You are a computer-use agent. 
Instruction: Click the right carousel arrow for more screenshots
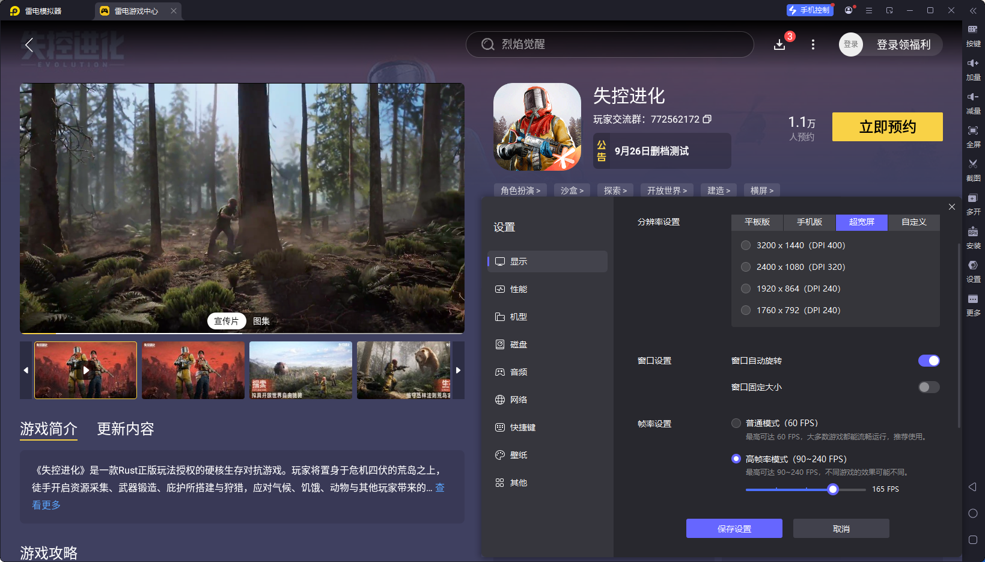pyautogui.click(x=459, y=370)
